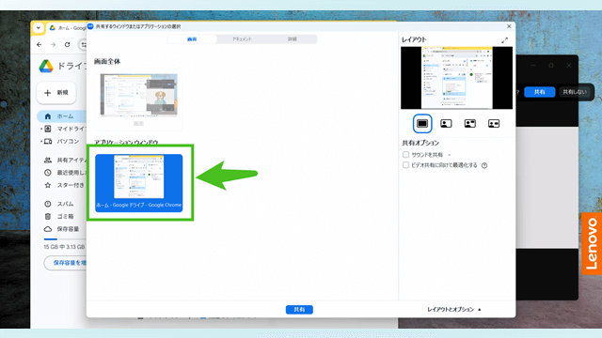Enable the サウンドを共有 checkbox

pos(405,154)
